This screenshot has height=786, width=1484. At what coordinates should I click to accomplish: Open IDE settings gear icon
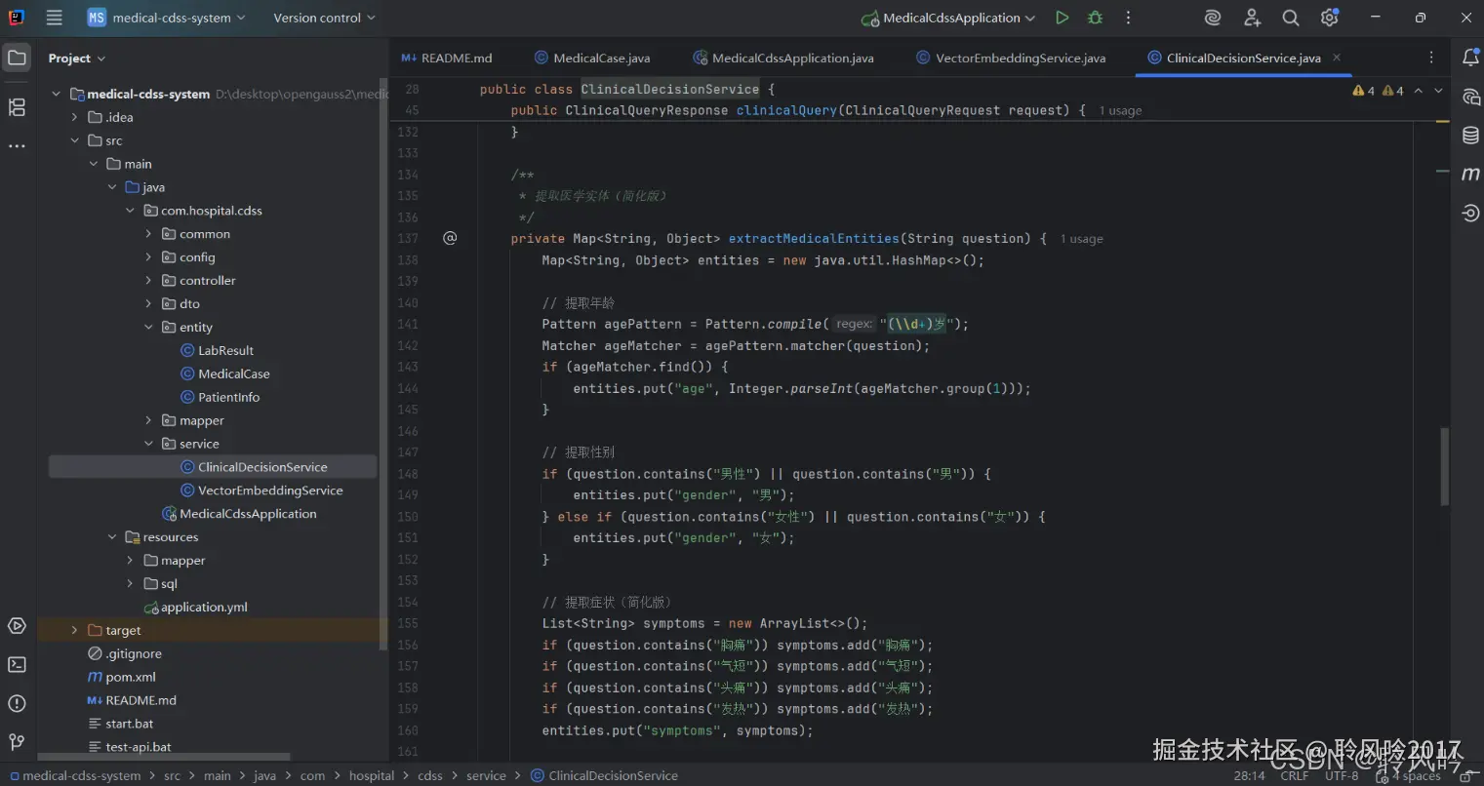coord(1329,18)
